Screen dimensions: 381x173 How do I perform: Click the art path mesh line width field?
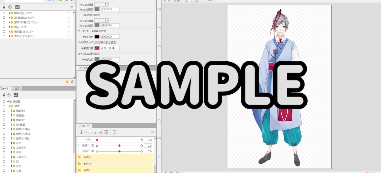pyautogui.click(x=102, y=21)
